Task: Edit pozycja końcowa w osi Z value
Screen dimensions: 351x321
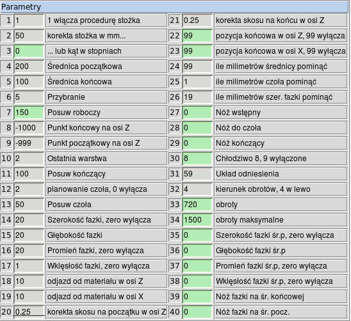Action: 197,36
